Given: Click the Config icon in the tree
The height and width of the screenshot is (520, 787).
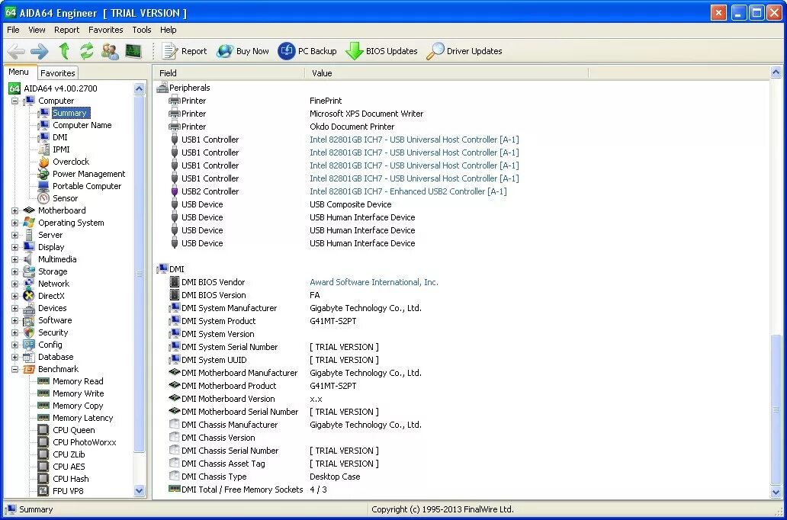Looking at the screenshot, I should pos(29,345).
